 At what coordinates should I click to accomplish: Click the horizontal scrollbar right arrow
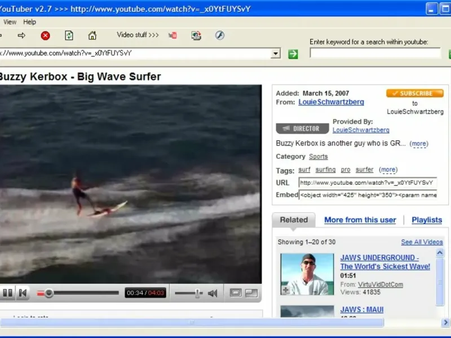(446, 322)
